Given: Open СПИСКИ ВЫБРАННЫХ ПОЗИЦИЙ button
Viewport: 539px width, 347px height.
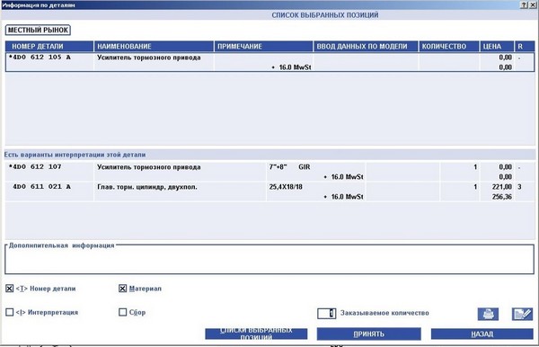Looking at the screenshot, I should [x=256, y=334].
